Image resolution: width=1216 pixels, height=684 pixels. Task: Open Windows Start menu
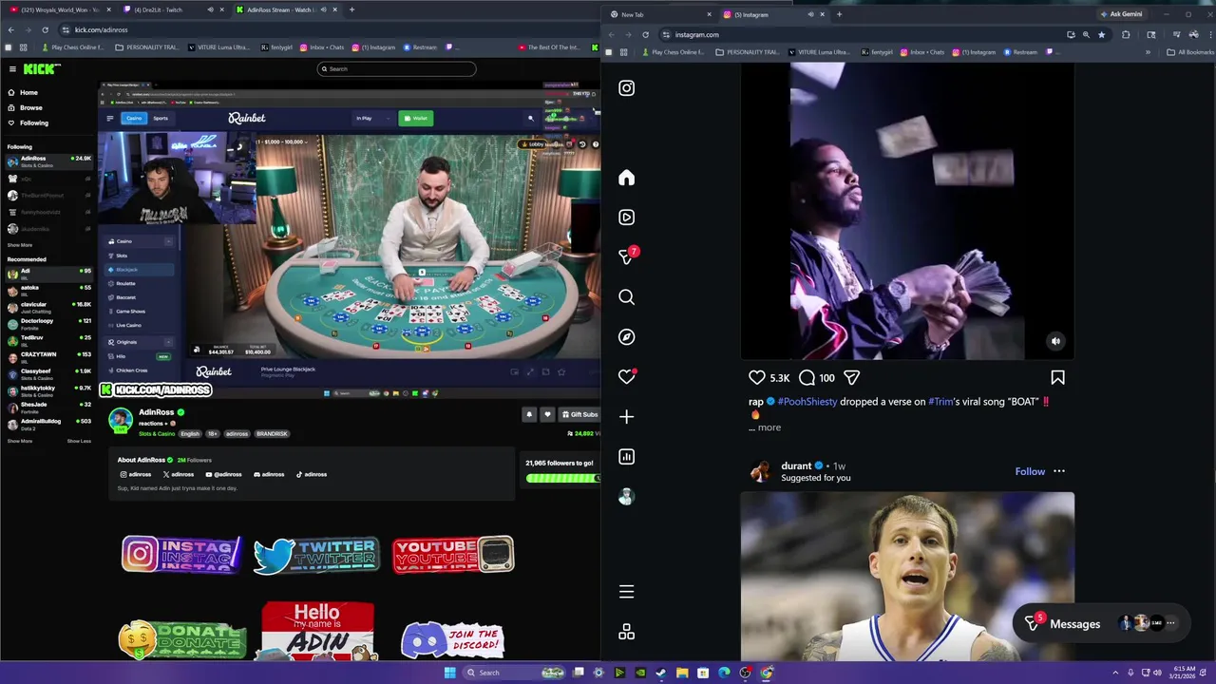click(450, 673)
